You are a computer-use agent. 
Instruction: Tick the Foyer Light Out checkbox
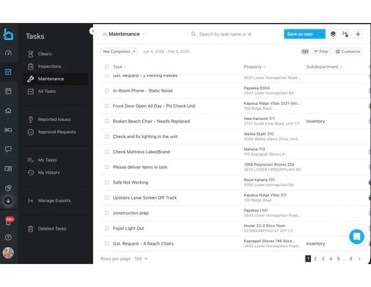pos(107,228)
